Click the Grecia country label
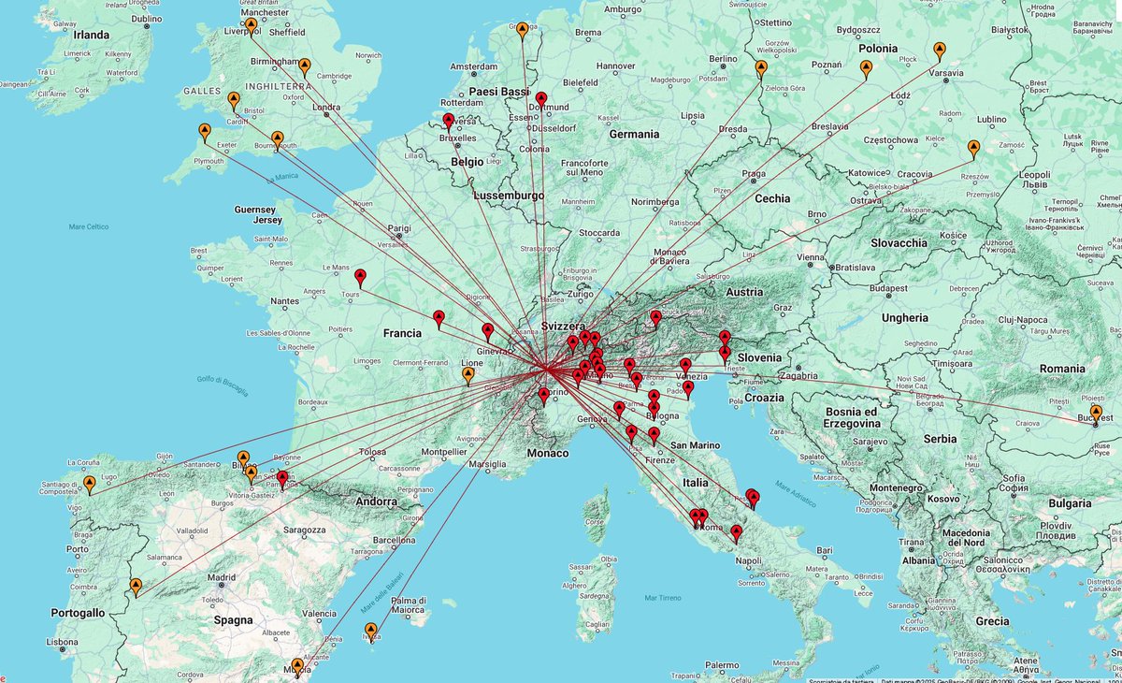This screenshot has width=1122, height=683. point(991,620)
